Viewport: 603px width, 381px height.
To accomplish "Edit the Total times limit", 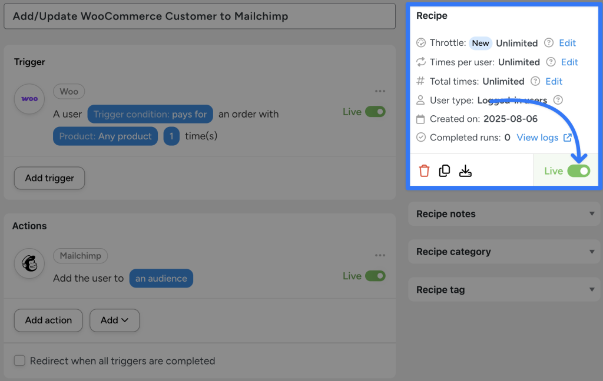I will coord(554,81).
